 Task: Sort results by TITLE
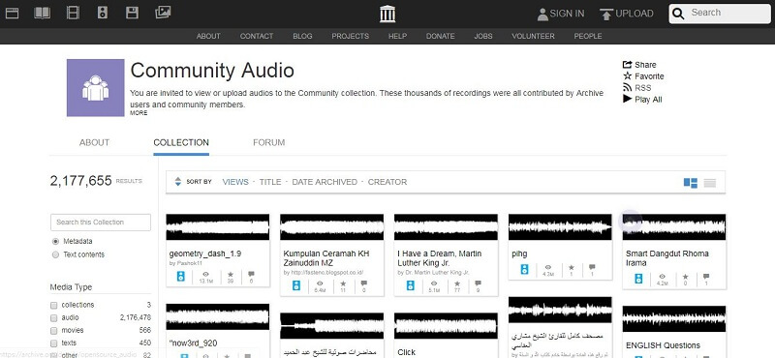coord(270,182)
